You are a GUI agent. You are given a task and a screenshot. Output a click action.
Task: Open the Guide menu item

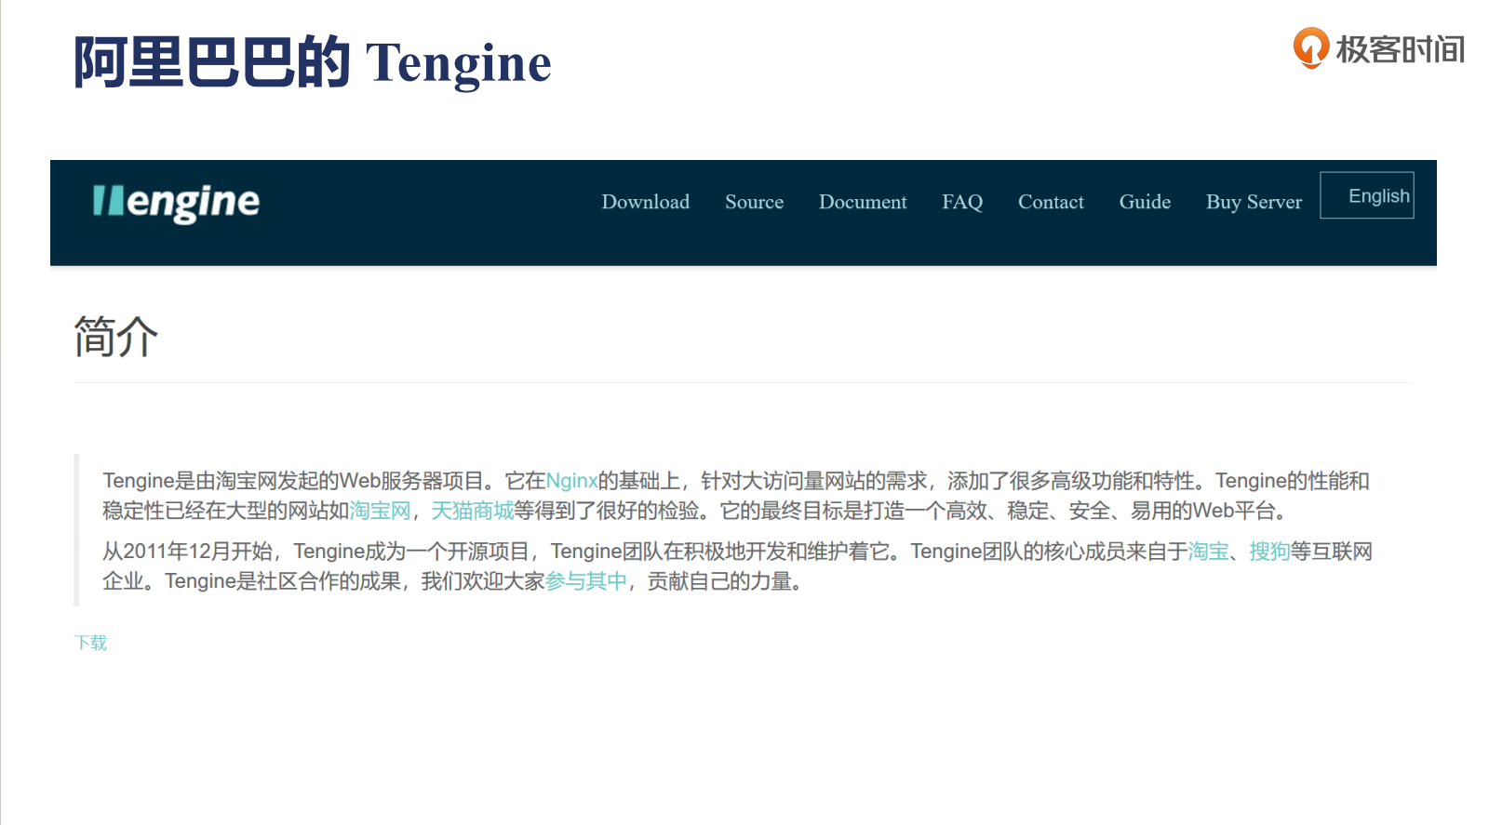(x=1145, y=202)
